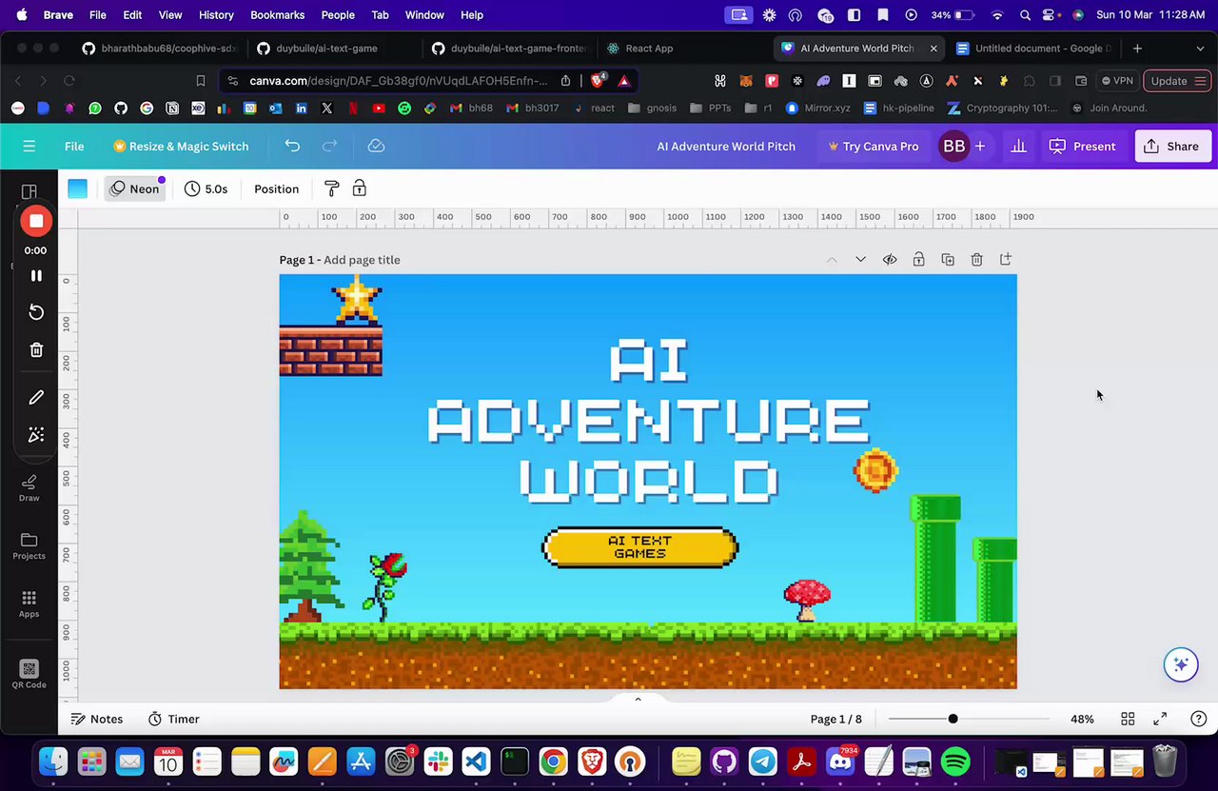Lock the selected element via toolbar padlock

[360, 188]
